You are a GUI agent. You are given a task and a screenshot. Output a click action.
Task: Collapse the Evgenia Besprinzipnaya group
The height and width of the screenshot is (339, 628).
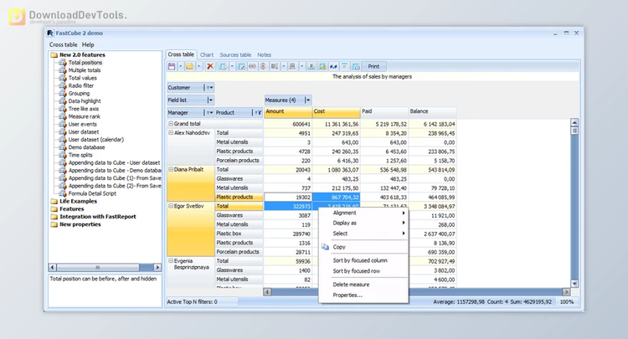(171, 261)
